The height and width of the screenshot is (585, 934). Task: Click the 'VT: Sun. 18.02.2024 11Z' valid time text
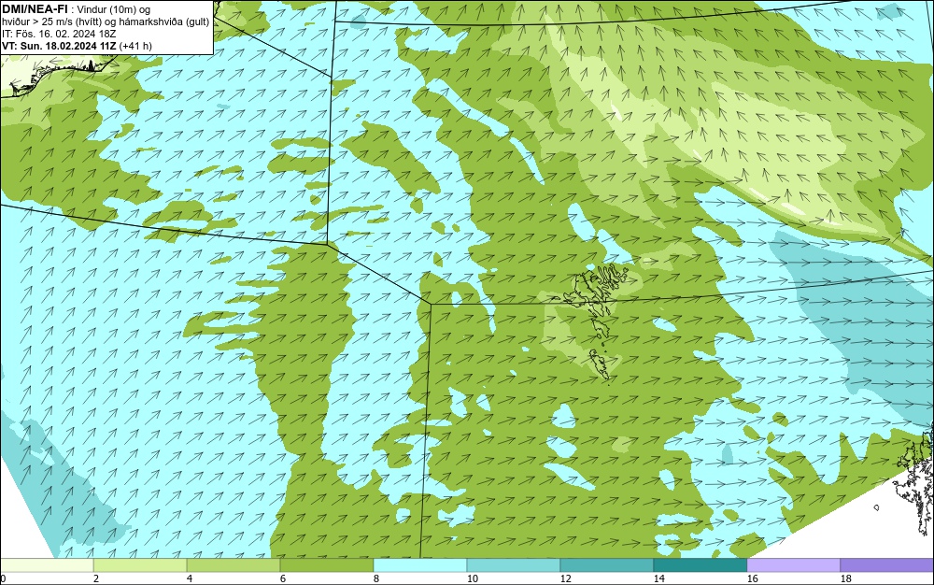click(x=59, y=46)
